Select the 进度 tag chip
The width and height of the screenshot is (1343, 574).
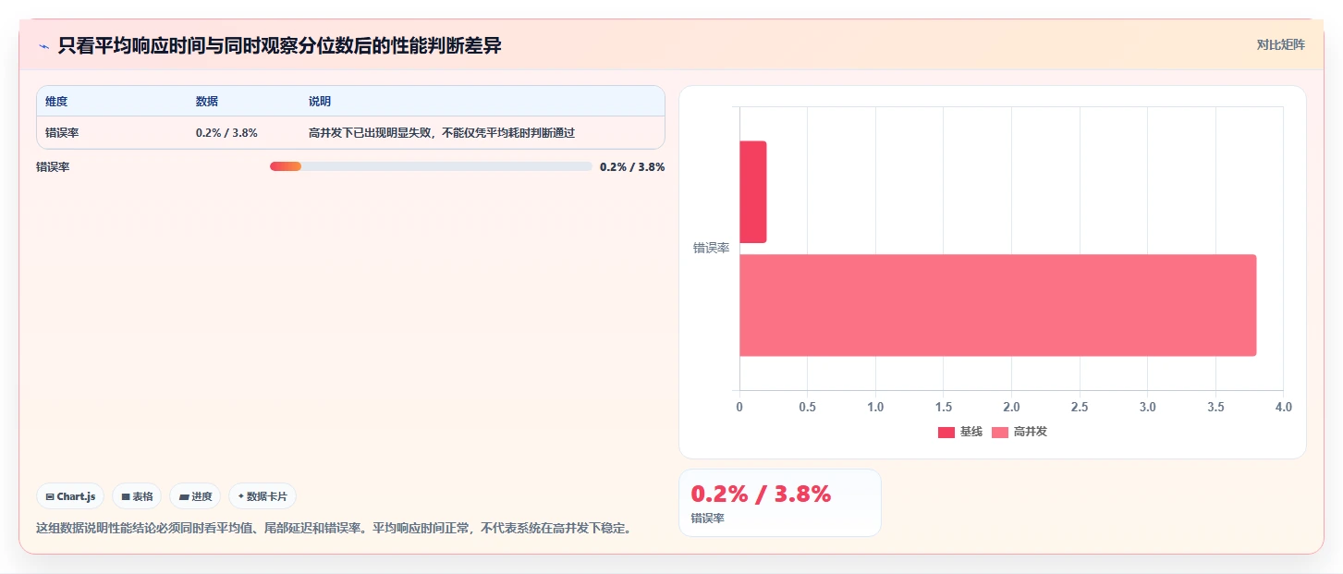[195, 496]
